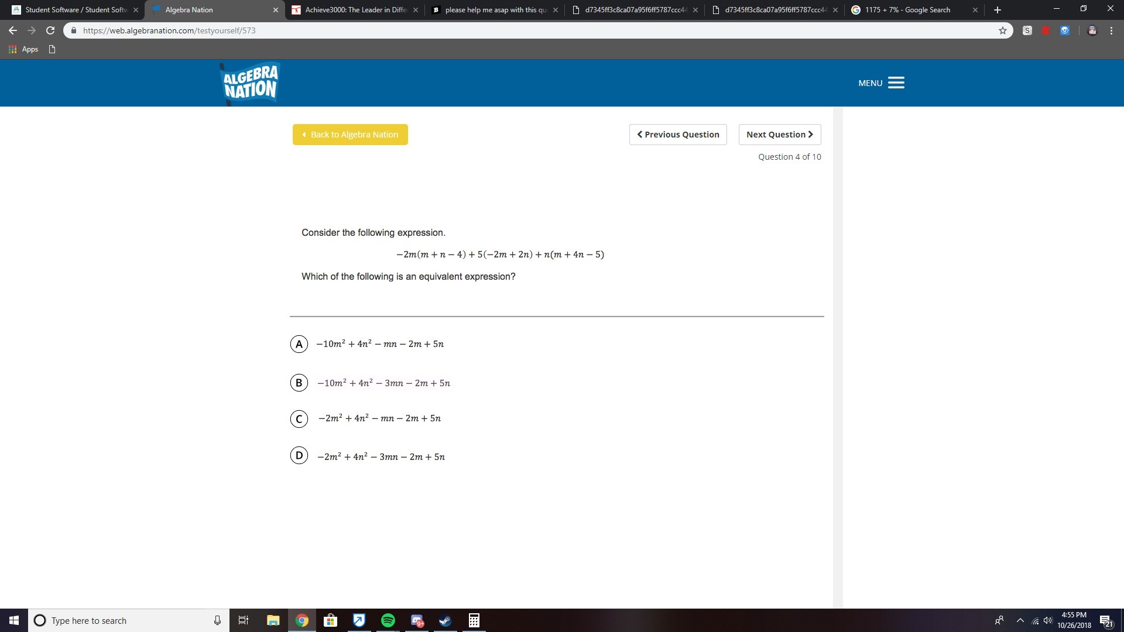Switch to the Achieve3000 tab
Screen dimensions: 1124x632
[x=351, y=10]
